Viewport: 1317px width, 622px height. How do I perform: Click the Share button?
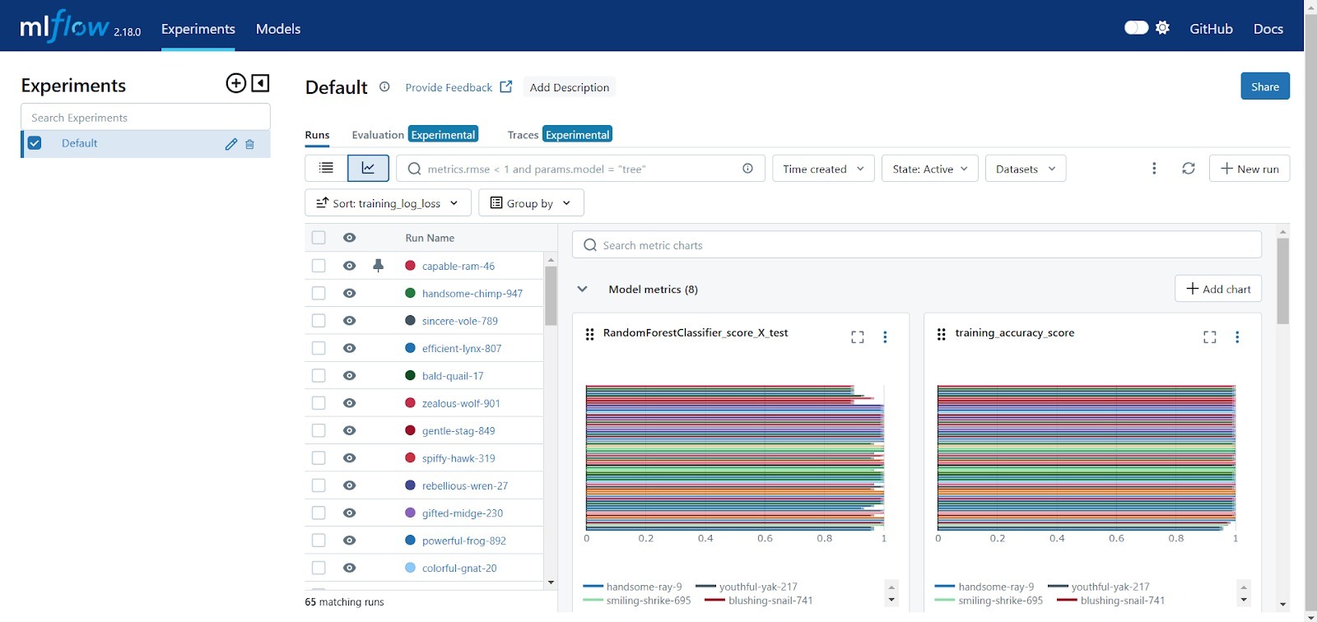[1264, 86]
